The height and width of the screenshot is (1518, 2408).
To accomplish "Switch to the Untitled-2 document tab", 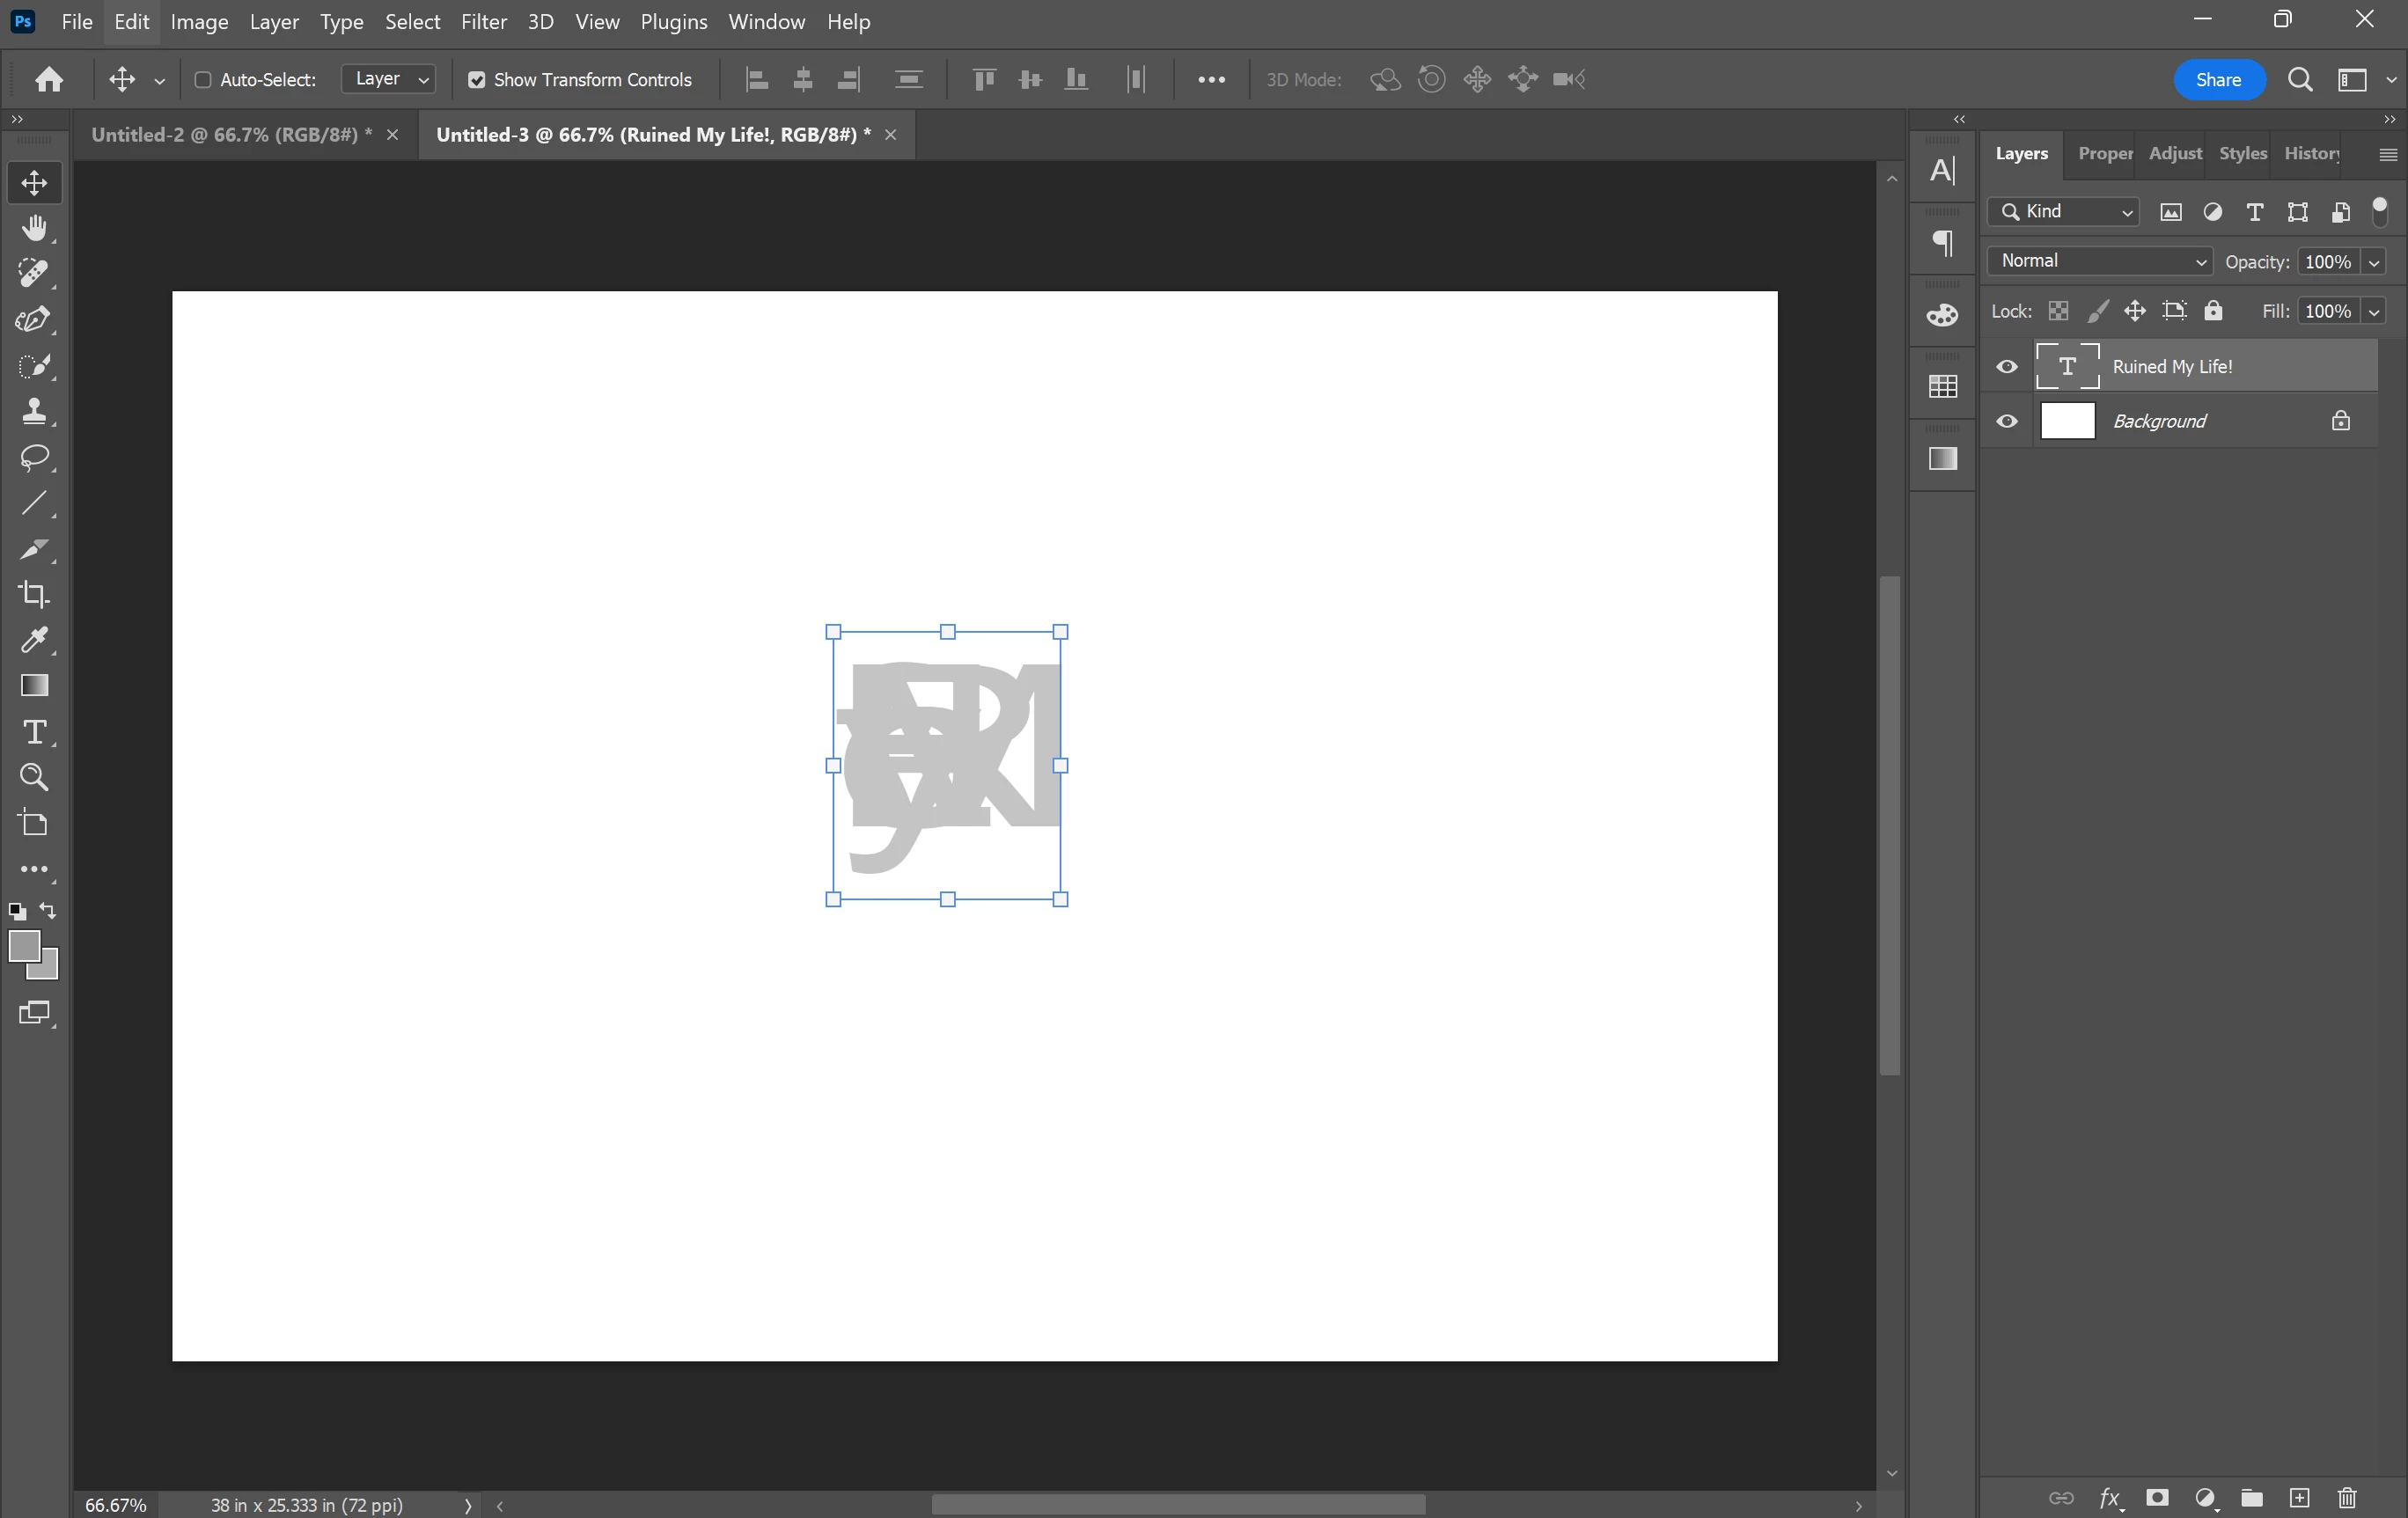I will coord(231,135).
